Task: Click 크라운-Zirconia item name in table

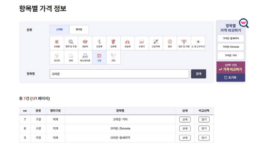Action: coord(120,128)
